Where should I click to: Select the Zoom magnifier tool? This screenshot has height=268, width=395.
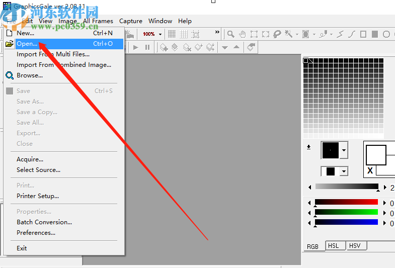click(x=231, y=34)
